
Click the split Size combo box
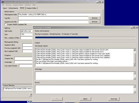[26, 35]
